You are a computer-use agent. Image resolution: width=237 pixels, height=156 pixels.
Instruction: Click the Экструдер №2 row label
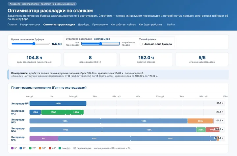(18, 112)
